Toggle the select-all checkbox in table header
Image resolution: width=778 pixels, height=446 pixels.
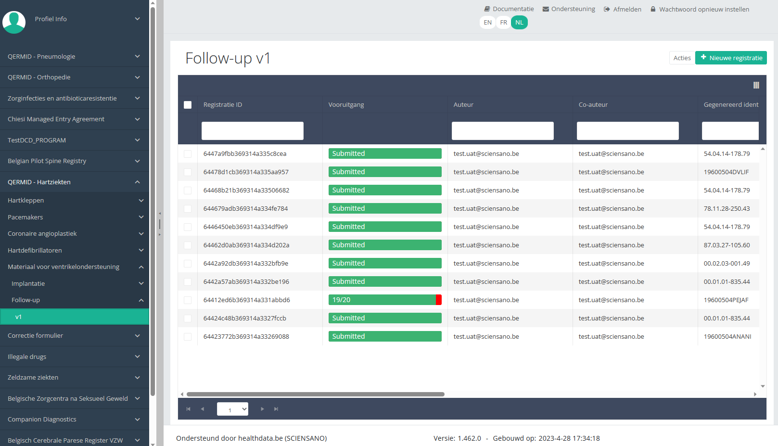click(188, 105)
